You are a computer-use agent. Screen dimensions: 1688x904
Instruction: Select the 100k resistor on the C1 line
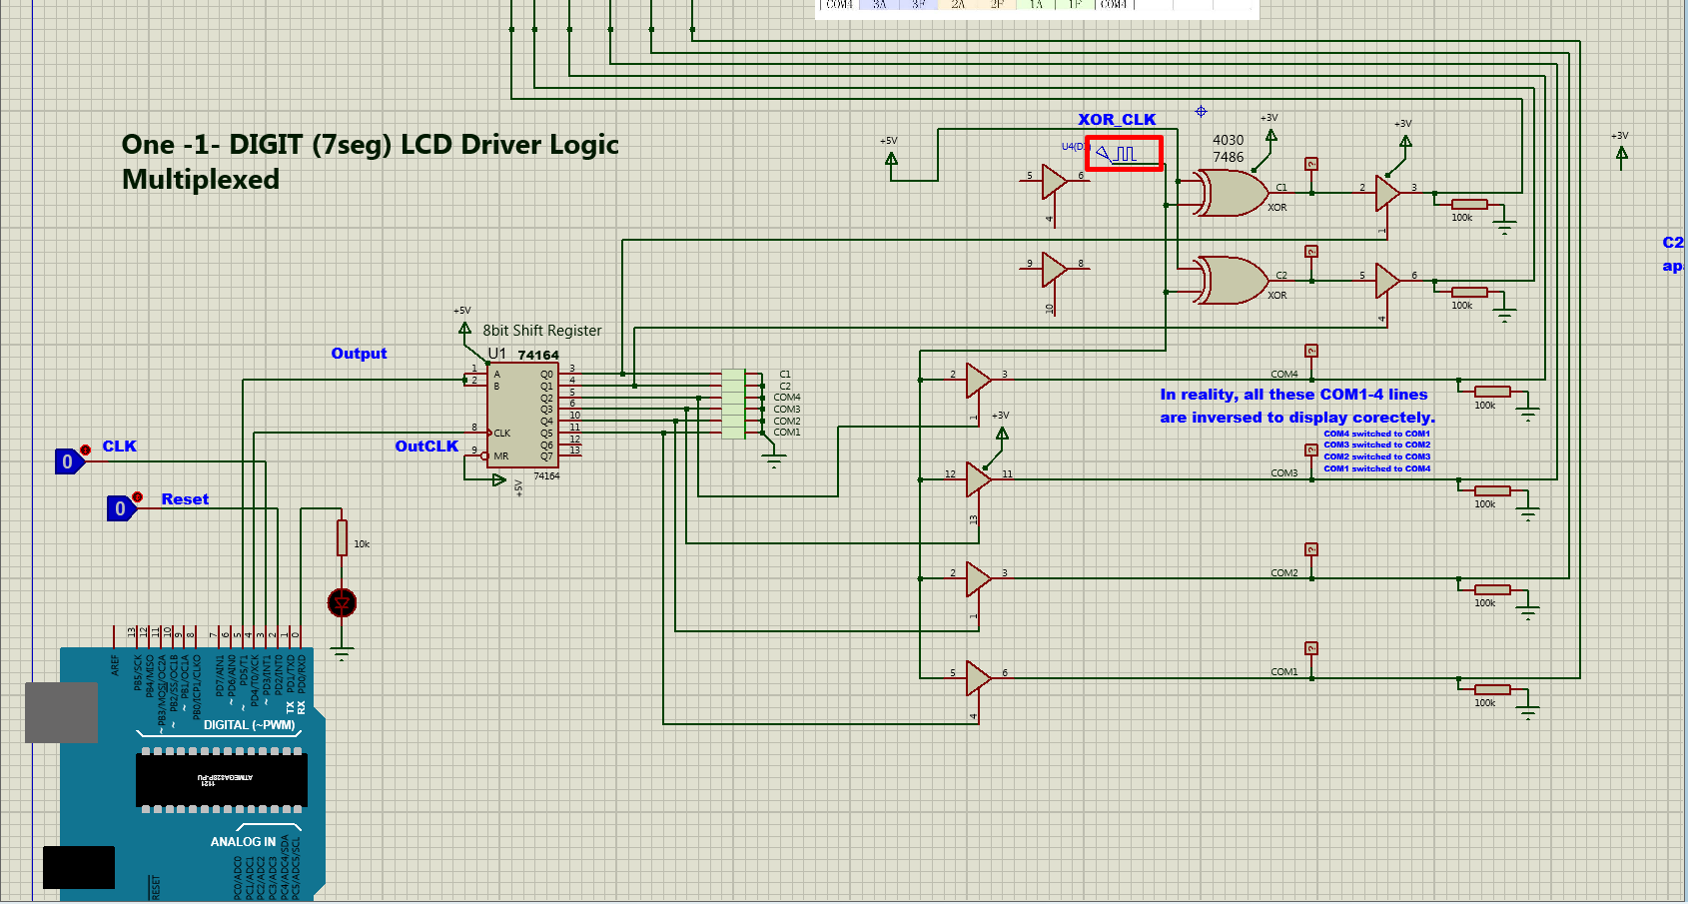click(1469, 204)
